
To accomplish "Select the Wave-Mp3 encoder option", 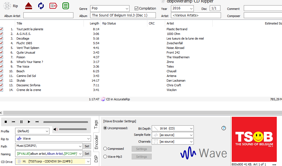I will 105,157.
